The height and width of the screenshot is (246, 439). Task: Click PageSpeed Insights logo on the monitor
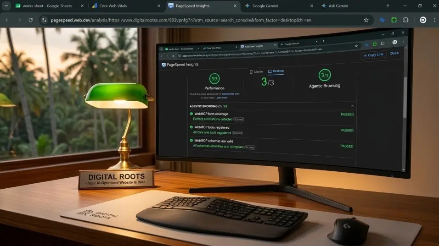pyautogui.click(x=180, y=65)
